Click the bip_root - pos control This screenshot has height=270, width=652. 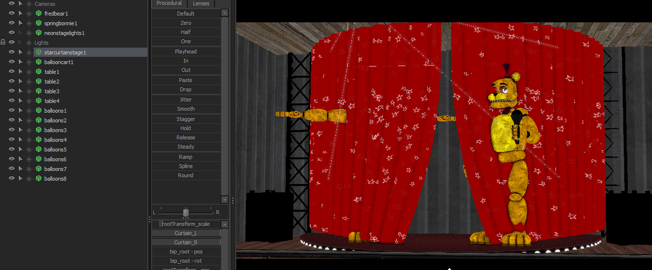click(186, 252)
